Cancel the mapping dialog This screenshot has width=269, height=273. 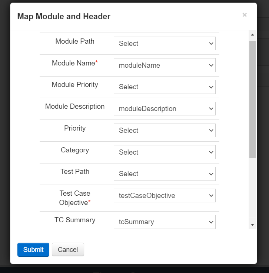(x=68, y=249)
